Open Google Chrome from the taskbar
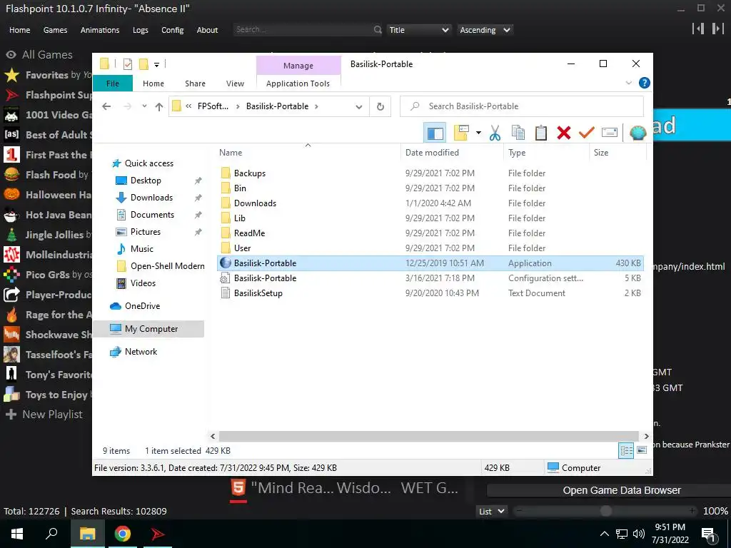This screenshot has width=731, height=548. pos(123,534)
